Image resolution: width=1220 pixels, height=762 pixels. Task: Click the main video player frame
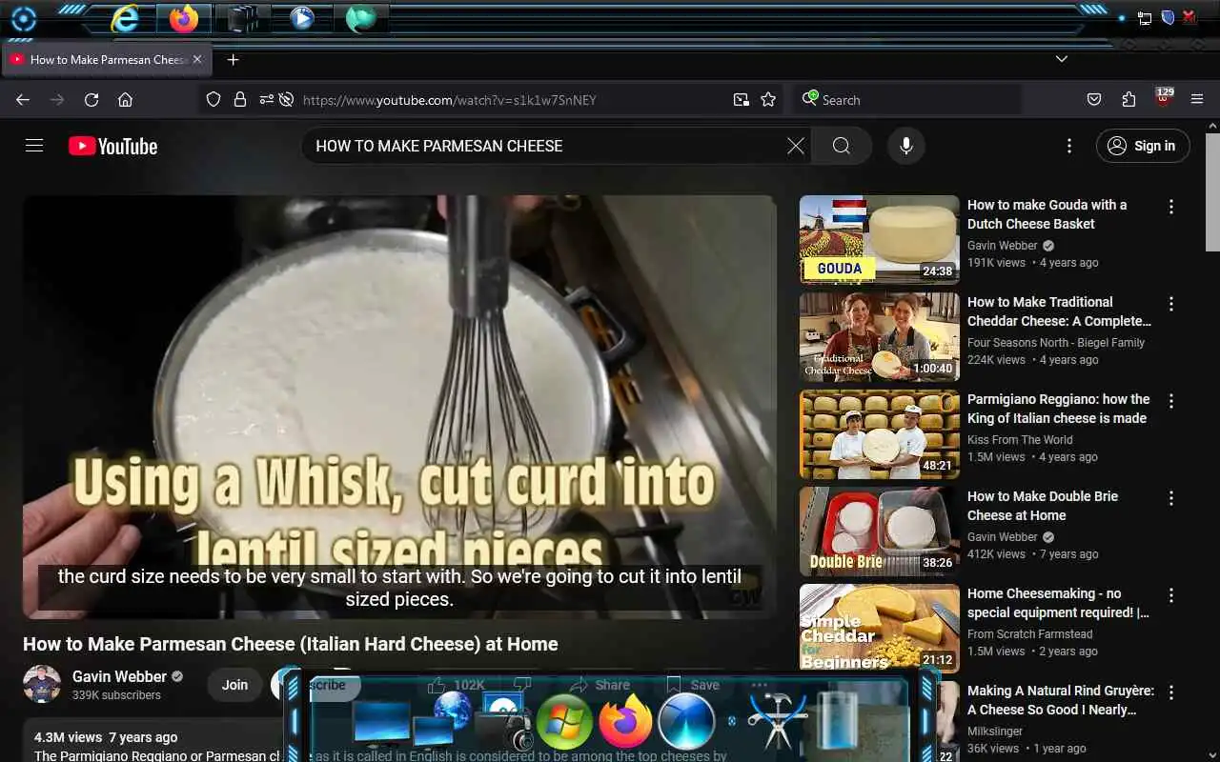pyautogui.click(x=399, y=407)
